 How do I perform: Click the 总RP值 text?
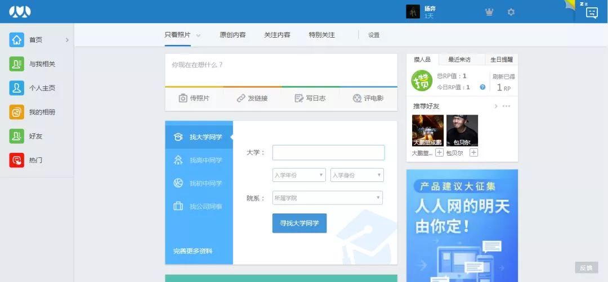[451, 76]
